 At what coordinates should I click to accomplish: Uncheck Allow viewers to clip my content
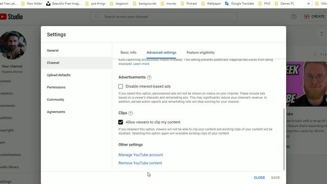pyautogui.click(x=121, y=122)
